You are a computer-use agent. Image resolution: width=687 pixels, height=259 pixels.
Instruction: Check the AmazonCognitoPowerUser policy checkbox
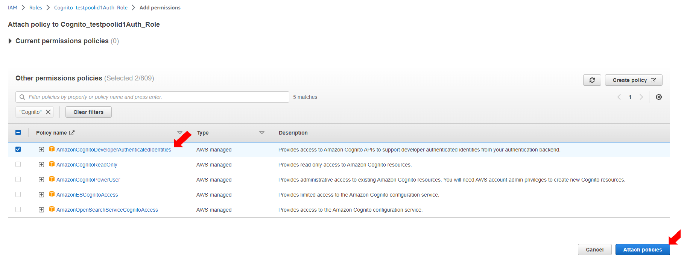coord(18,179)
